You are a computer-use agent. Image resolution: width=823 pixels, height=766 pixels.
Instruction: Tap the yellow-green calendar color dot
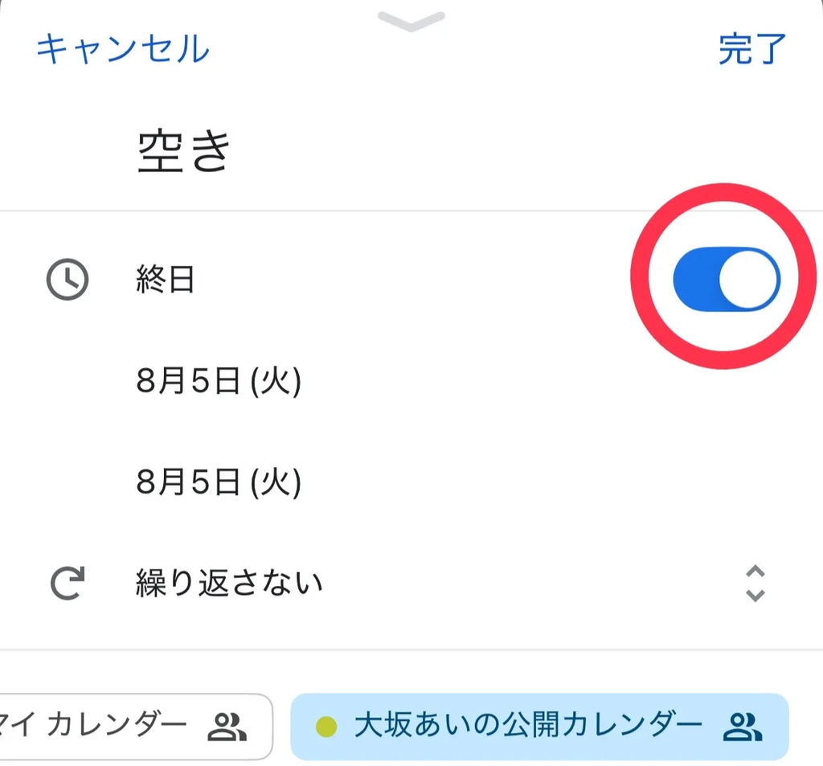pyautogui.click(x=326, y=727)
